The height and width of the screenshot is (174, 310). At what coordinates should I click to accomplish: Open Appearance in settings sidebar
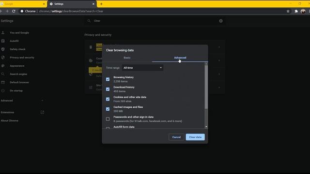point(17,66)
